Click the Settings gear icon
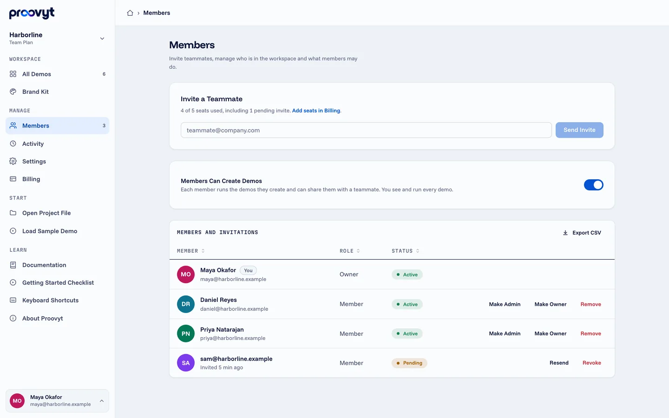The image size is (669, 418). point(13,161)
